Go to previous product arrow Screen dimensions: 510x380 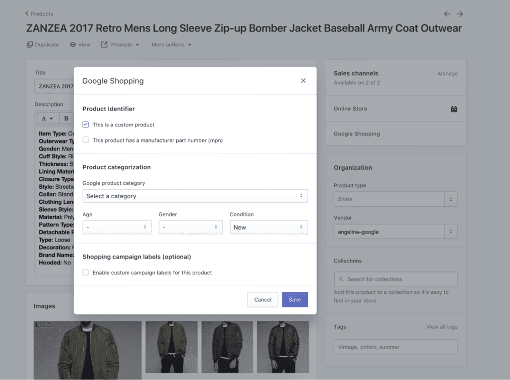[447, 14]
